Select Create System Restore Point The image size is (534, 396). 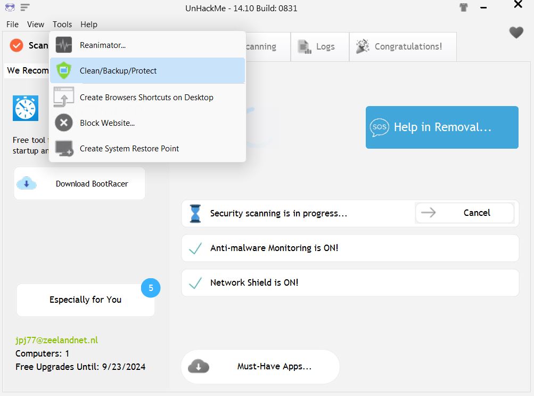pos(147,149)
